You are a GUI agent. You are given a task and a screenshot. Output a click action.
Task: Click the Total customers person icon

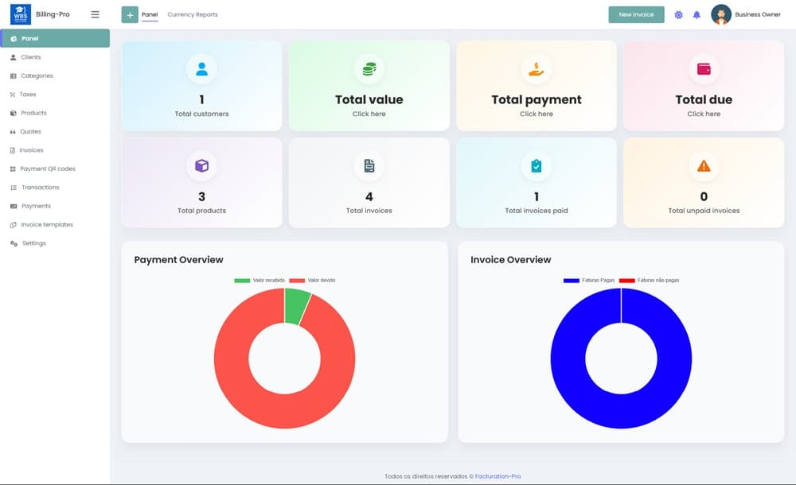tap(201, 69)
